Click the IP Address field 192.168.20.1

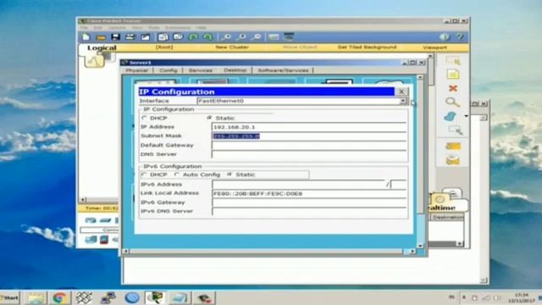(x=309, y=127)
